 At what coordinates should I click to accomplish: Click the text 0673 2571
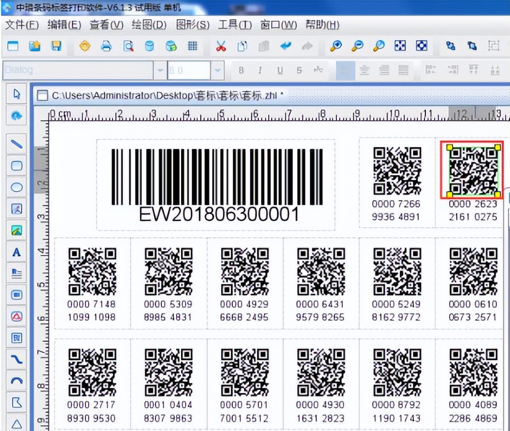tap(473, 317)
